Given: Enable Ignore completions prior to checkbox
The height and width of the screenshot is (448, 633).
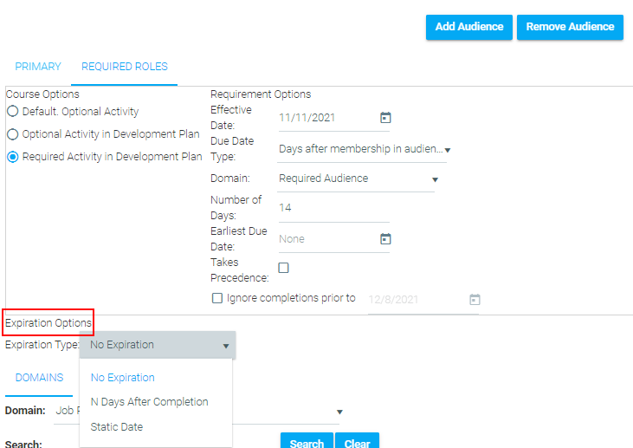Looking at the screenshot, I should [x=217, y=298].
